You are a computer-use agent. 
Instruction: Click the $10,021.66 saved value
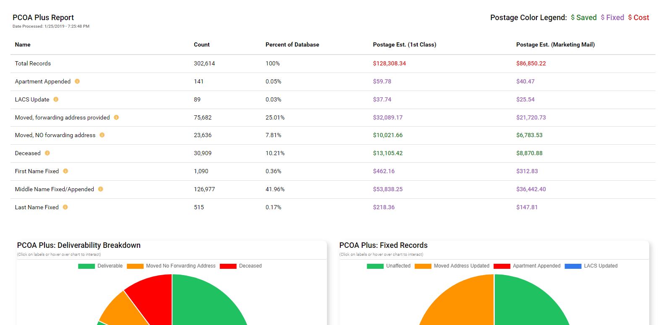388,135
